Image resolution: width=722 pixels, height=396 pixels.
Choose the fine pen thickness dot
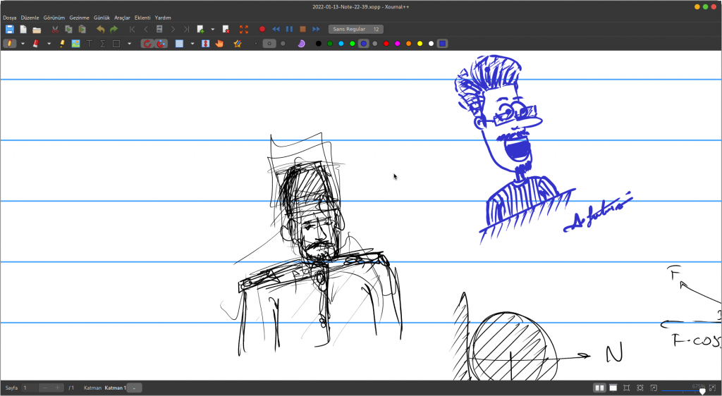coord(255,44)
